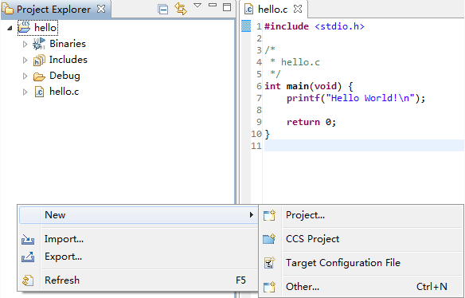The image size is (465, 298).
Task: Collapse the hello project node
Action: click(x=10, y=28)
